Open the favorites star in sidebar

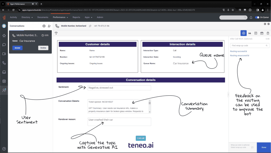tap(4, 35)
